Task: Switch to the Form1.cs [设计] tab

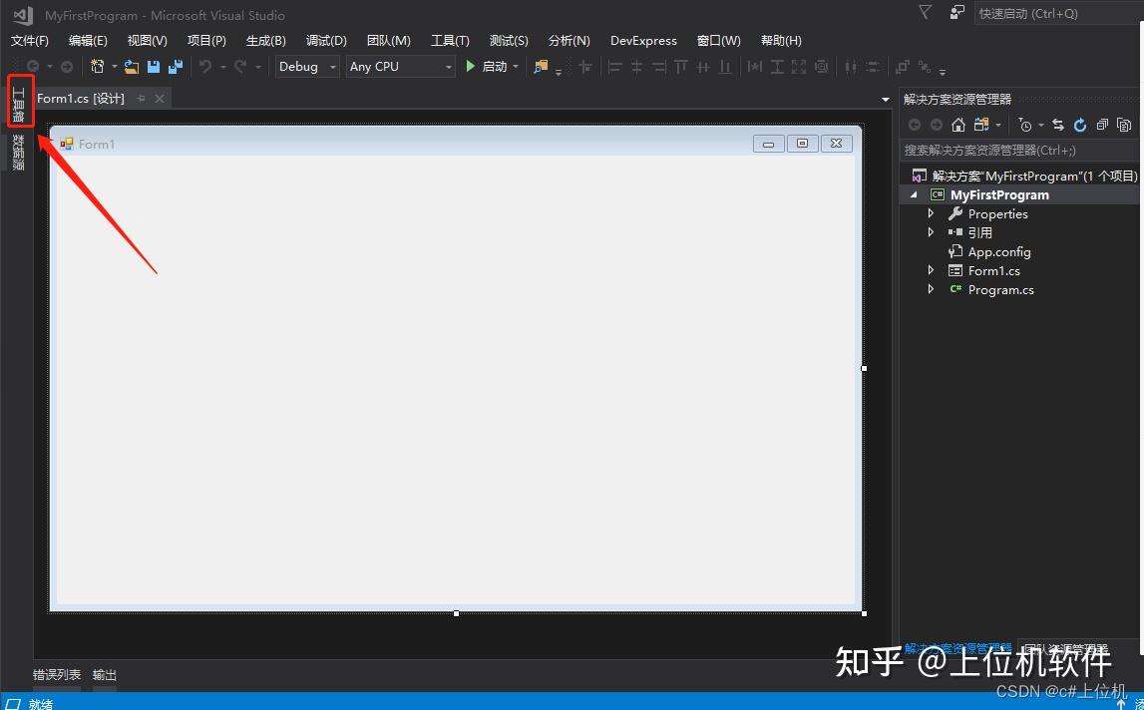Action: (x=80, y=98)
